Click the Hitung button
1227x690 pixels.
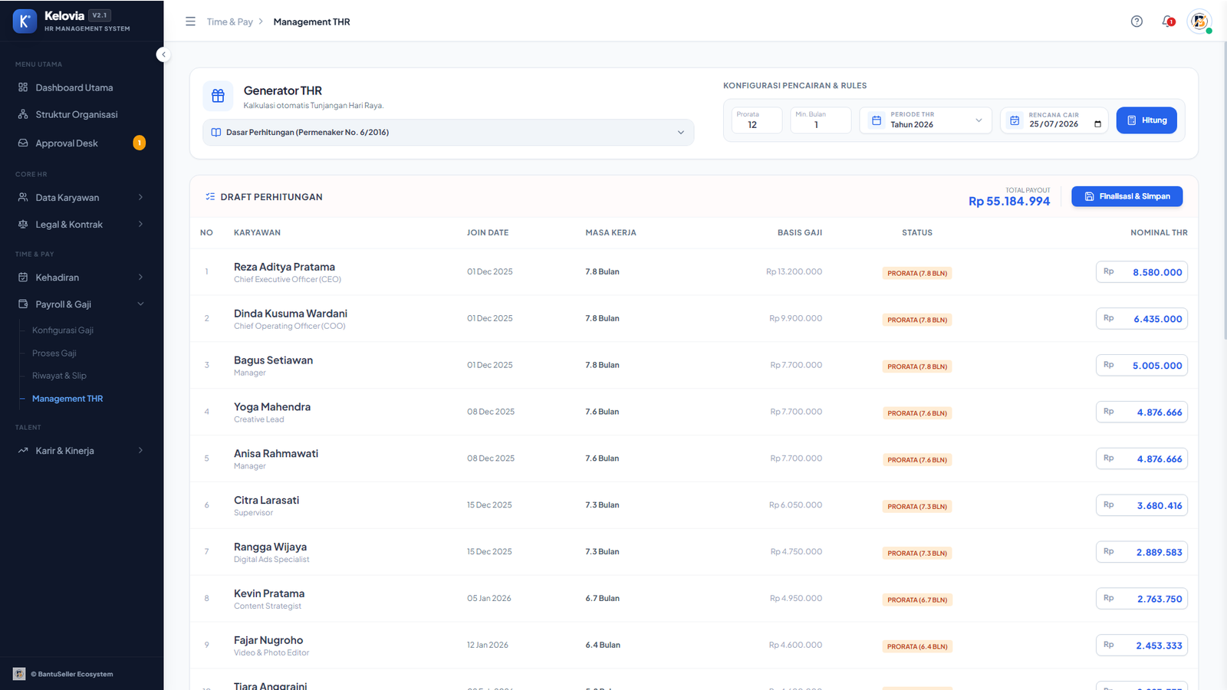(1146, 120)
